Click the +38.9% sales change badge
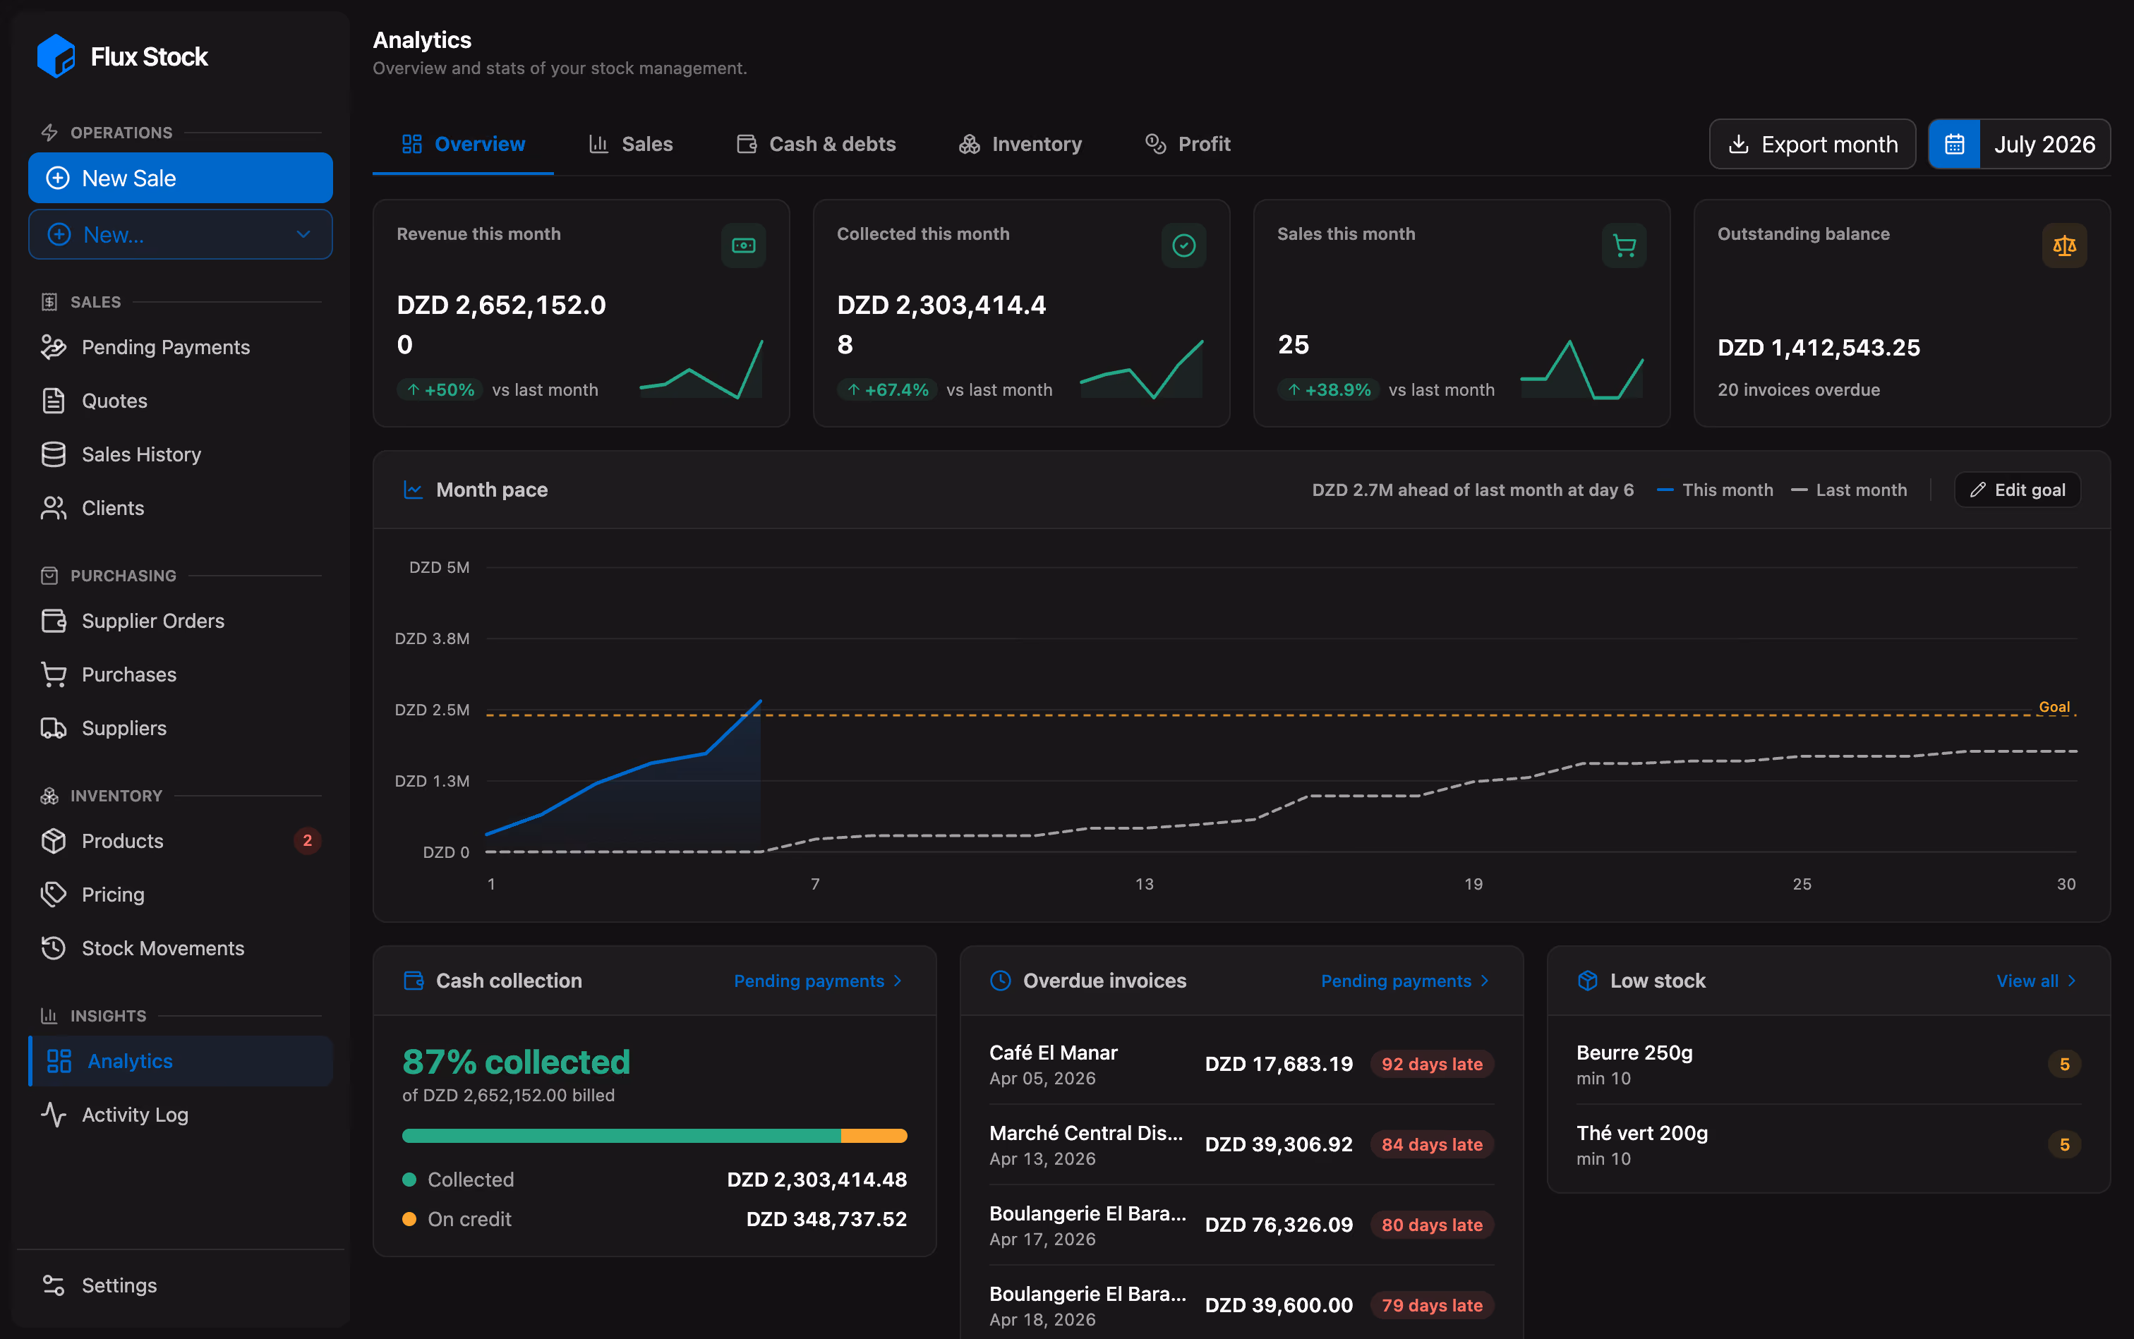The height and width of the screenshot is (1339, 2134). [1328, 389]
